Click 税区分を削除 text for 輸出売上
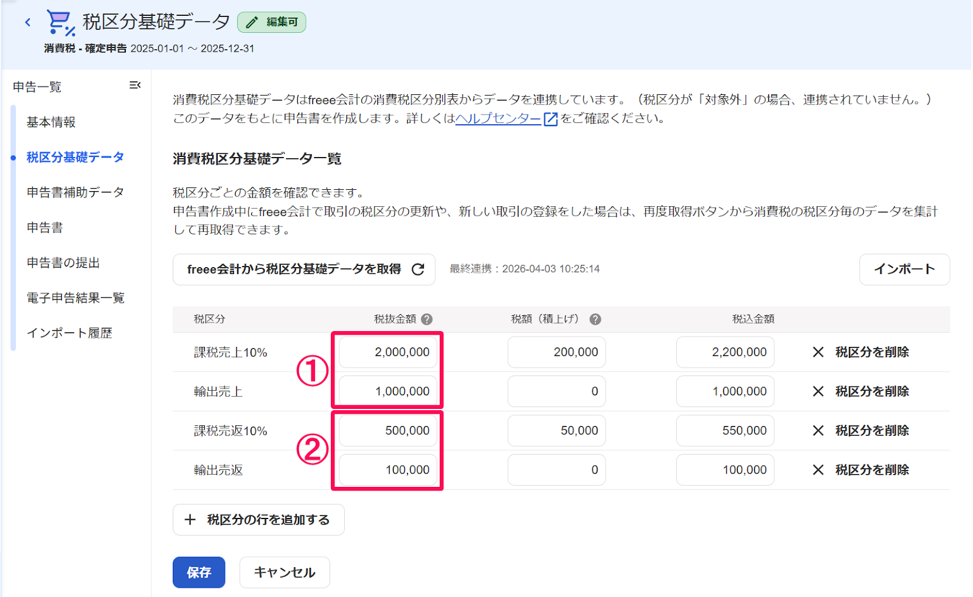 (x=872, y=391)
